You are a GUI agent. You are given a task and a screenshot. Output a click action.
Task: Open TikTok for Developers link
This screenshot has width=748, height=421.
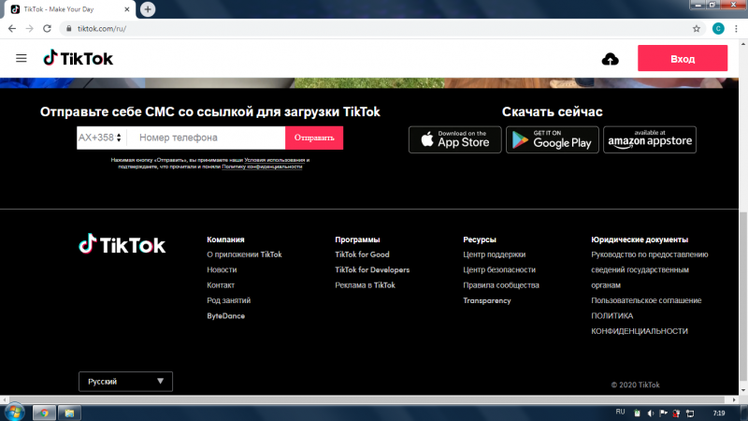coord(372,269)
